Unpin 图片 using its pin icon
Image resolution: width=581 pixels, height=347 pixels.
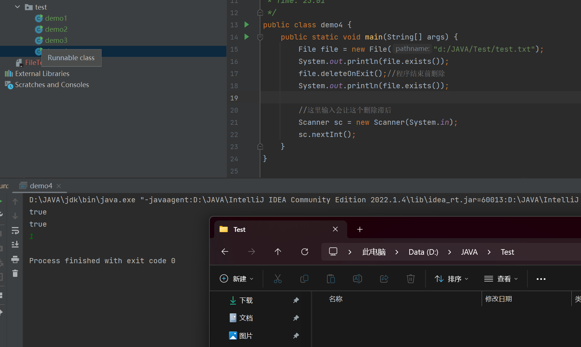click(x=296, y=336)
